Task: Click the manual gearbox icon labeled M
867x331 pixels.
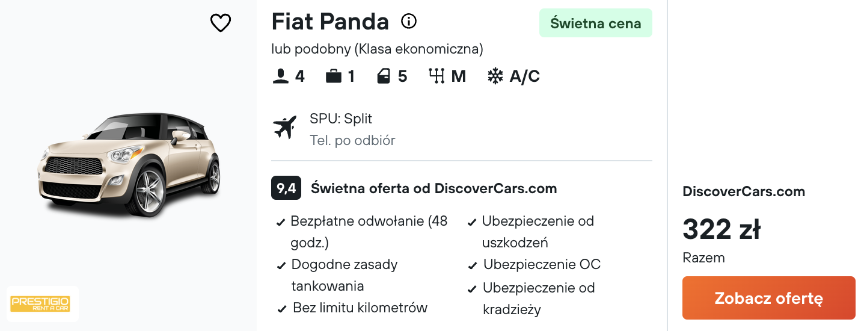Action: (x=436, y=76)
